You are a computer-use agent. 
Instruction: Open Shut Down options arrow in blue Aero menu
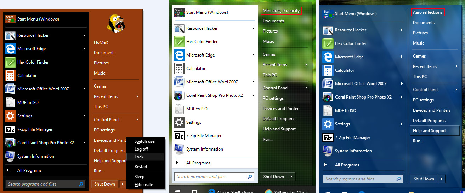click(442, 179)
